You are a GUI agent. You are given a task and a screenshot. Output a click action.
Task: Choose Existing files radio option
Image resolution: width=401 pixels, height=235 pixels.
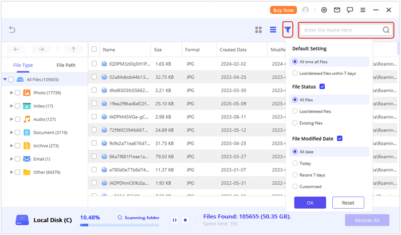(295, 123)
